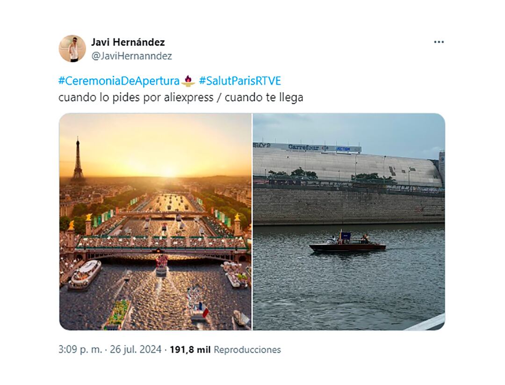The width and height of the screenshot is (505, 385).
Task: Click Javi Hernández's profile avatar
Action: (x=72, y=49)
